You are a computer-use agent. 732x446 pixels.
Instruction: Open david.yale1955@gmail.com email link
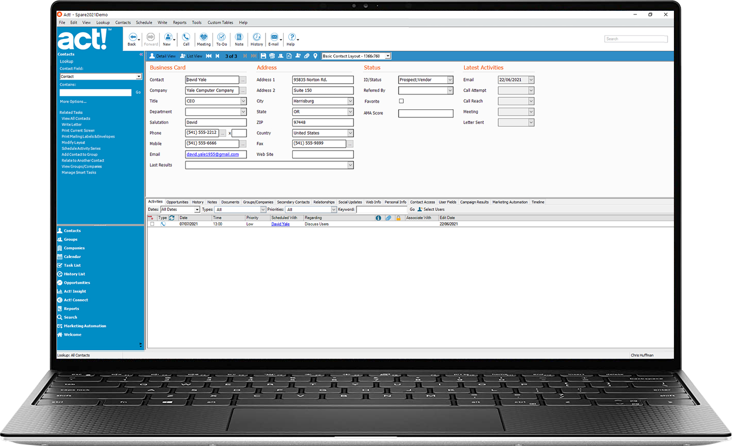(x=213, y=154)
